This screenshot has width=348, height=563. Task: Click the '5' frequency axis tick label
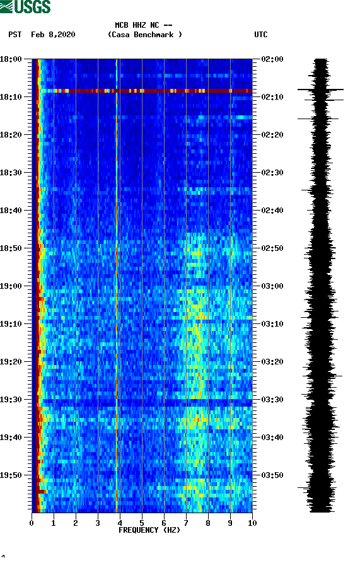[142, 523]
